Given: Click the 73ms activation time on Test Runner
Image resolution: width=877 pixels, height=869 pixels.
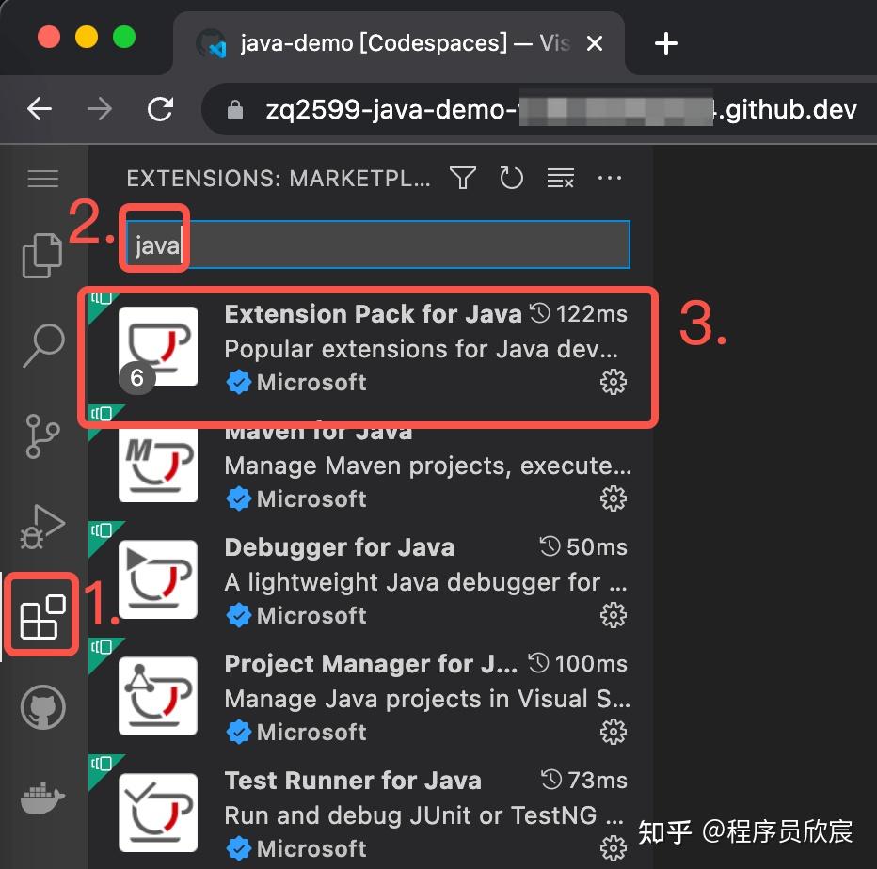Looking at the screenshot, I should (x=584, y=781).
